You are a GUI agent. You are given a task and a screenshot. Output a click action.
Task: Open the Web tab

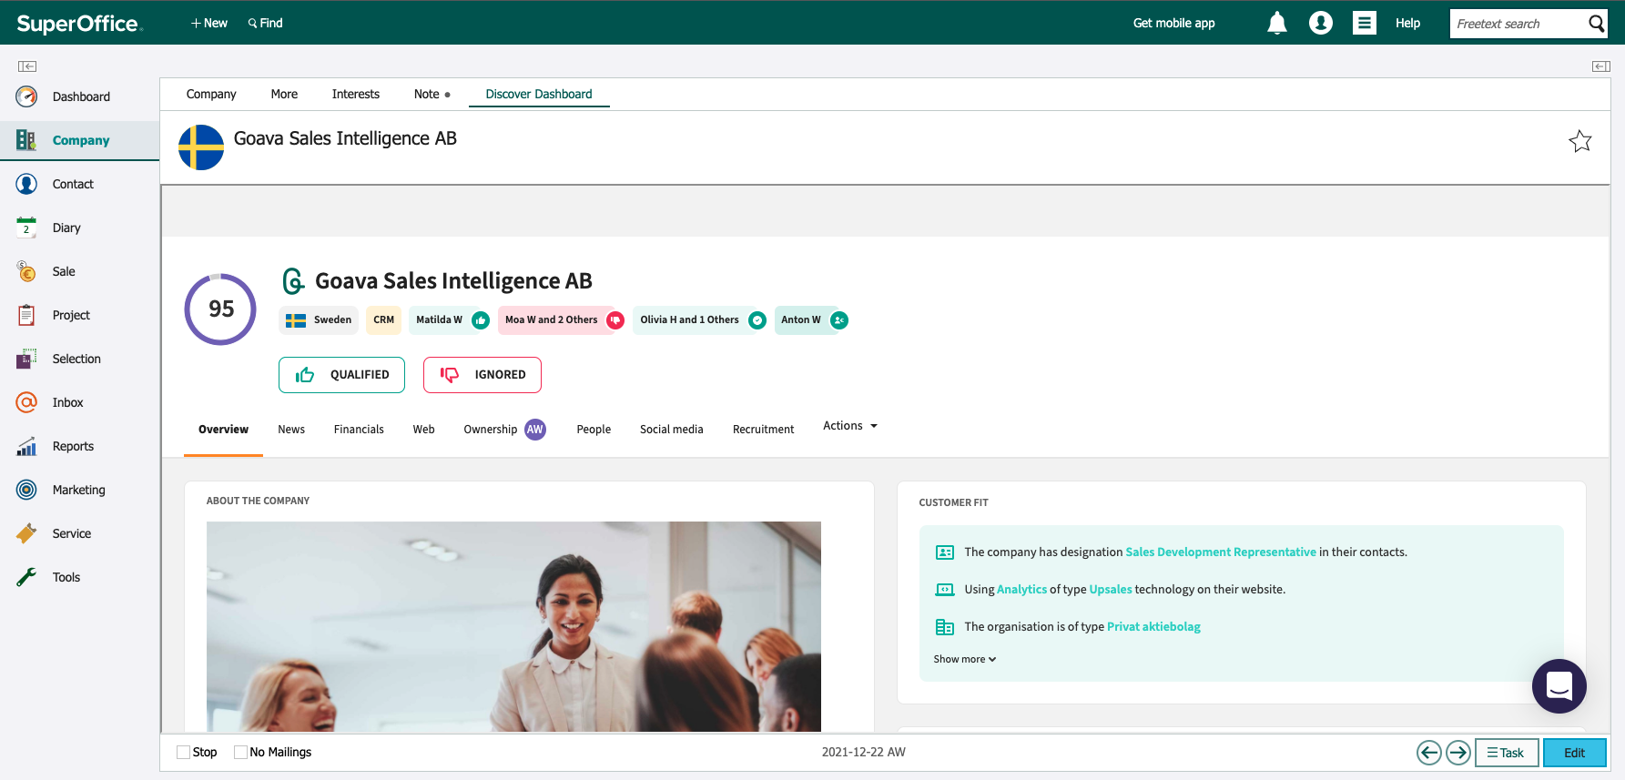pyautogui.click(x=424, y=430)
